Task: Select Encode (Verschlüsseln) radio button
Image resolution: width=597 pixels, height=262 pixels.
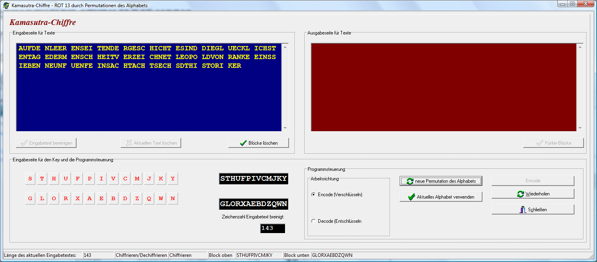Action: [x=314, y=195]
